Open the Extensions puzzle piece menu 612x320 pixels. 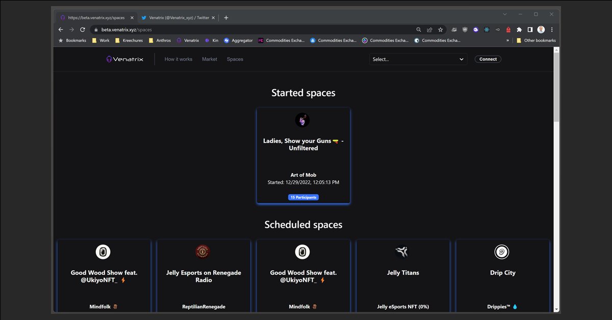(519, 30)
